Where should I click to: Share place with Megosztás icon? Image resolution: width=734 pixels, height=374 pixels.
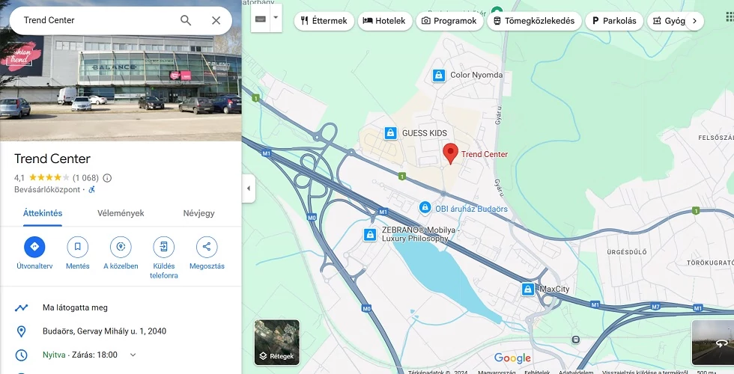[x=207, y=247]
